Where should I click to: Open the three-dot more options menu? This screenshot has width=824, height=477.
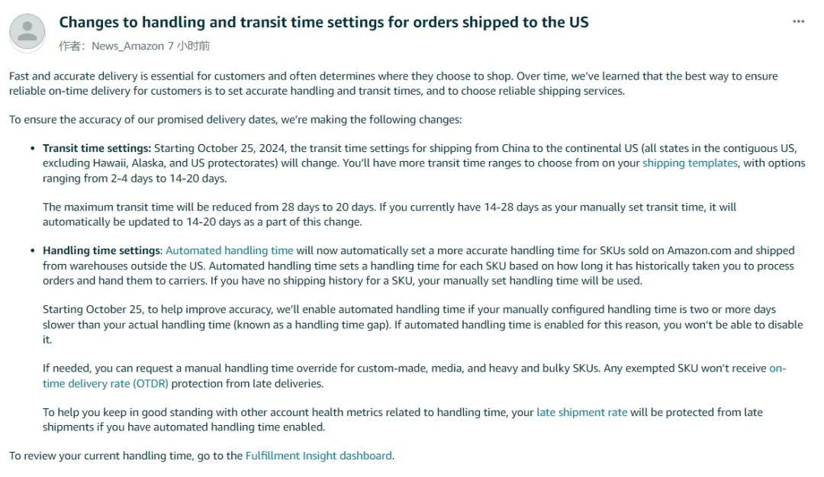coord(798,21)
